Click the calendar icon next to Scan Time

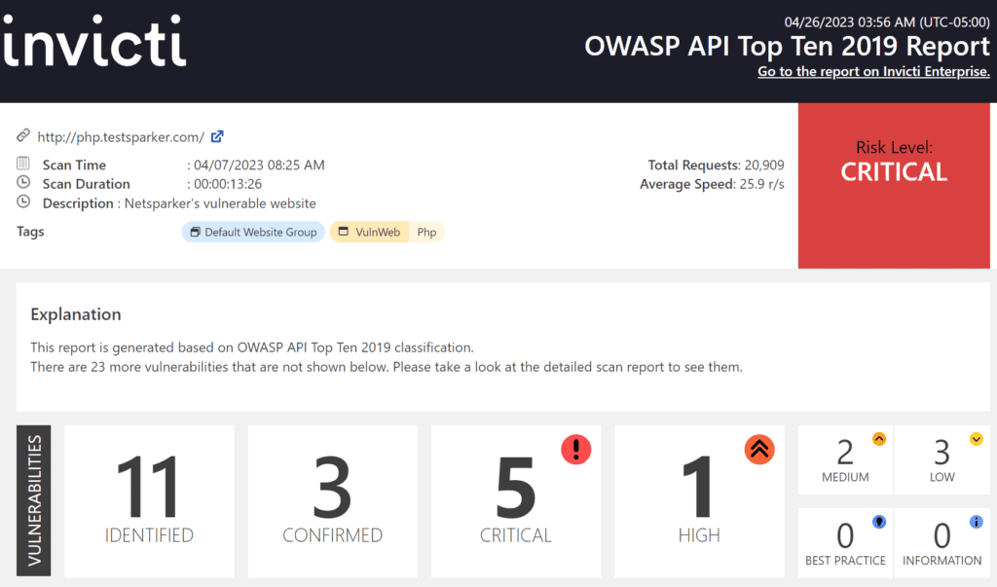23,165
